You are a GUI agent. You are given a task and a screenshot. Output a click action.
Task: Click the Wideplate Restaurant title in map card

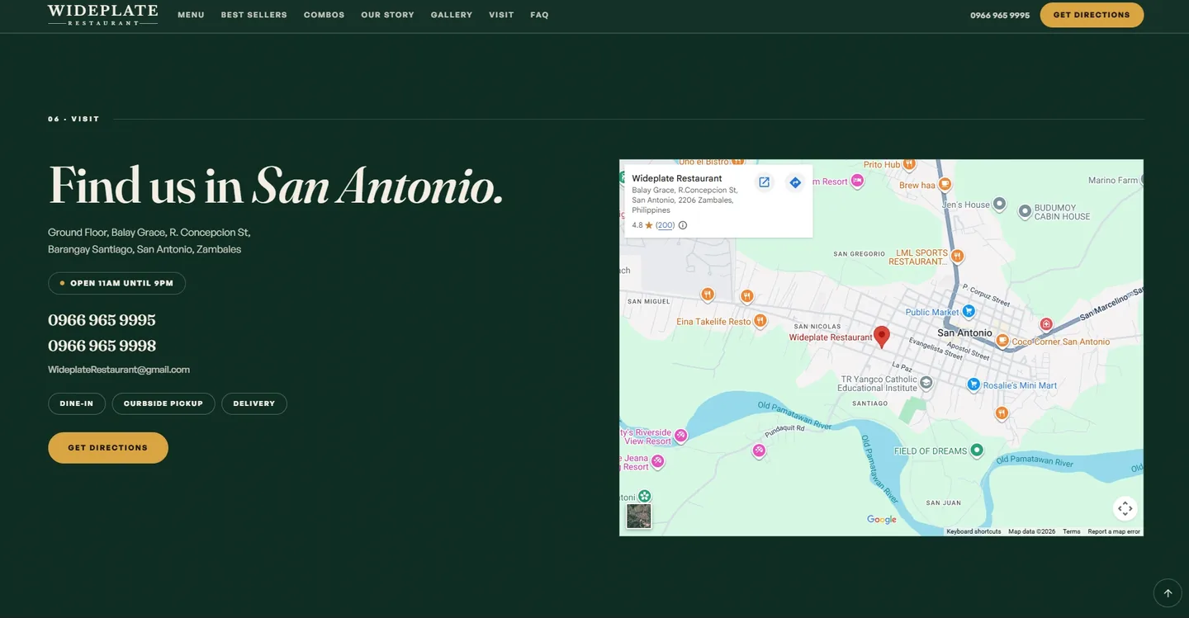coord(677,178)
